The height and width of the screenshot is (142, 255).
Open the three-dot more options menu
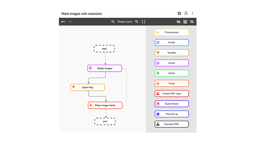click(x=192, y=13)
